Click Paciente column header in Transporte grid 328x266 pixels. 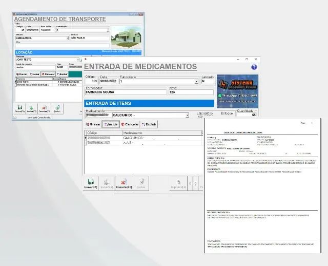coord(34,79)
